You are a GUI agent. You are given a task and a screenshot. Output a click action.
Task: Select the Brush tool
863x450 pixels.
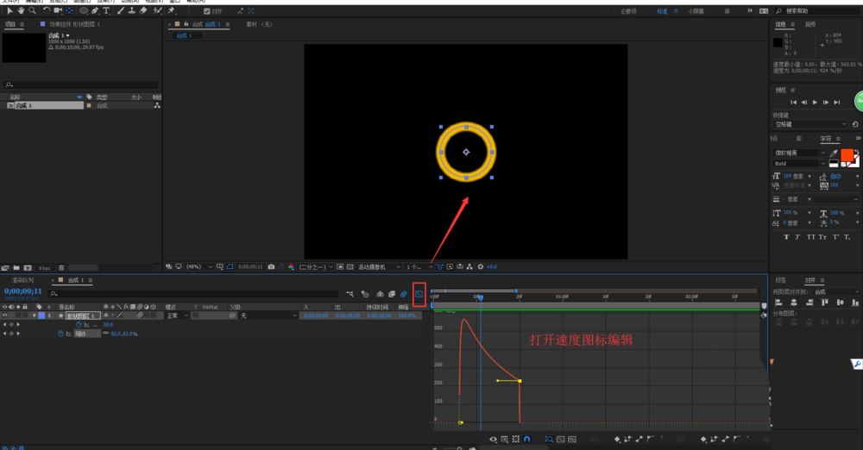click(121, 10)
